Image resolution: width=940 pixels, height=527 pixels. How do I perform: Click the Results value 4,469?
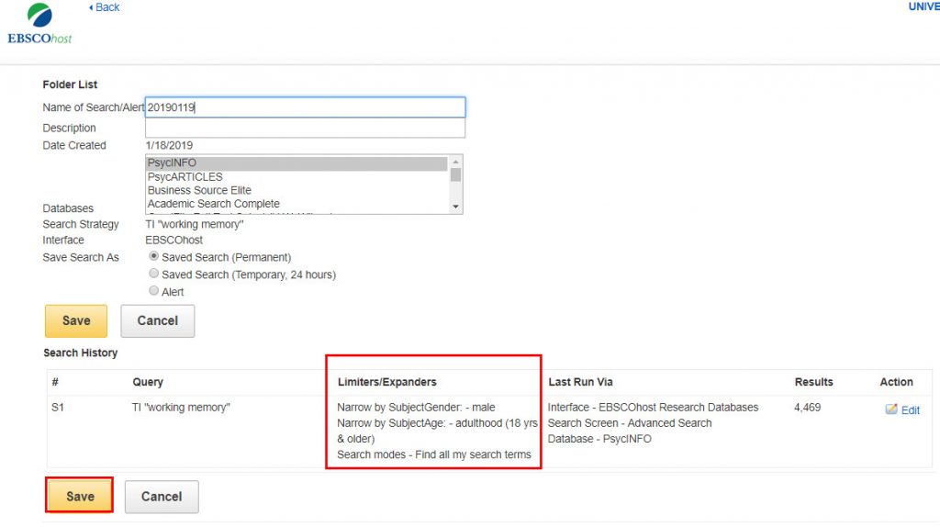pyautogui.click(x=808, y=407)
